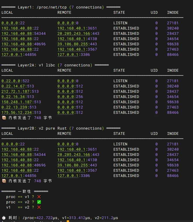Image resolution: width=193 pixels, height=222 pixels.
Task: Click the stopwatch emoji beside 耗时
Action: tap(4, 218)
